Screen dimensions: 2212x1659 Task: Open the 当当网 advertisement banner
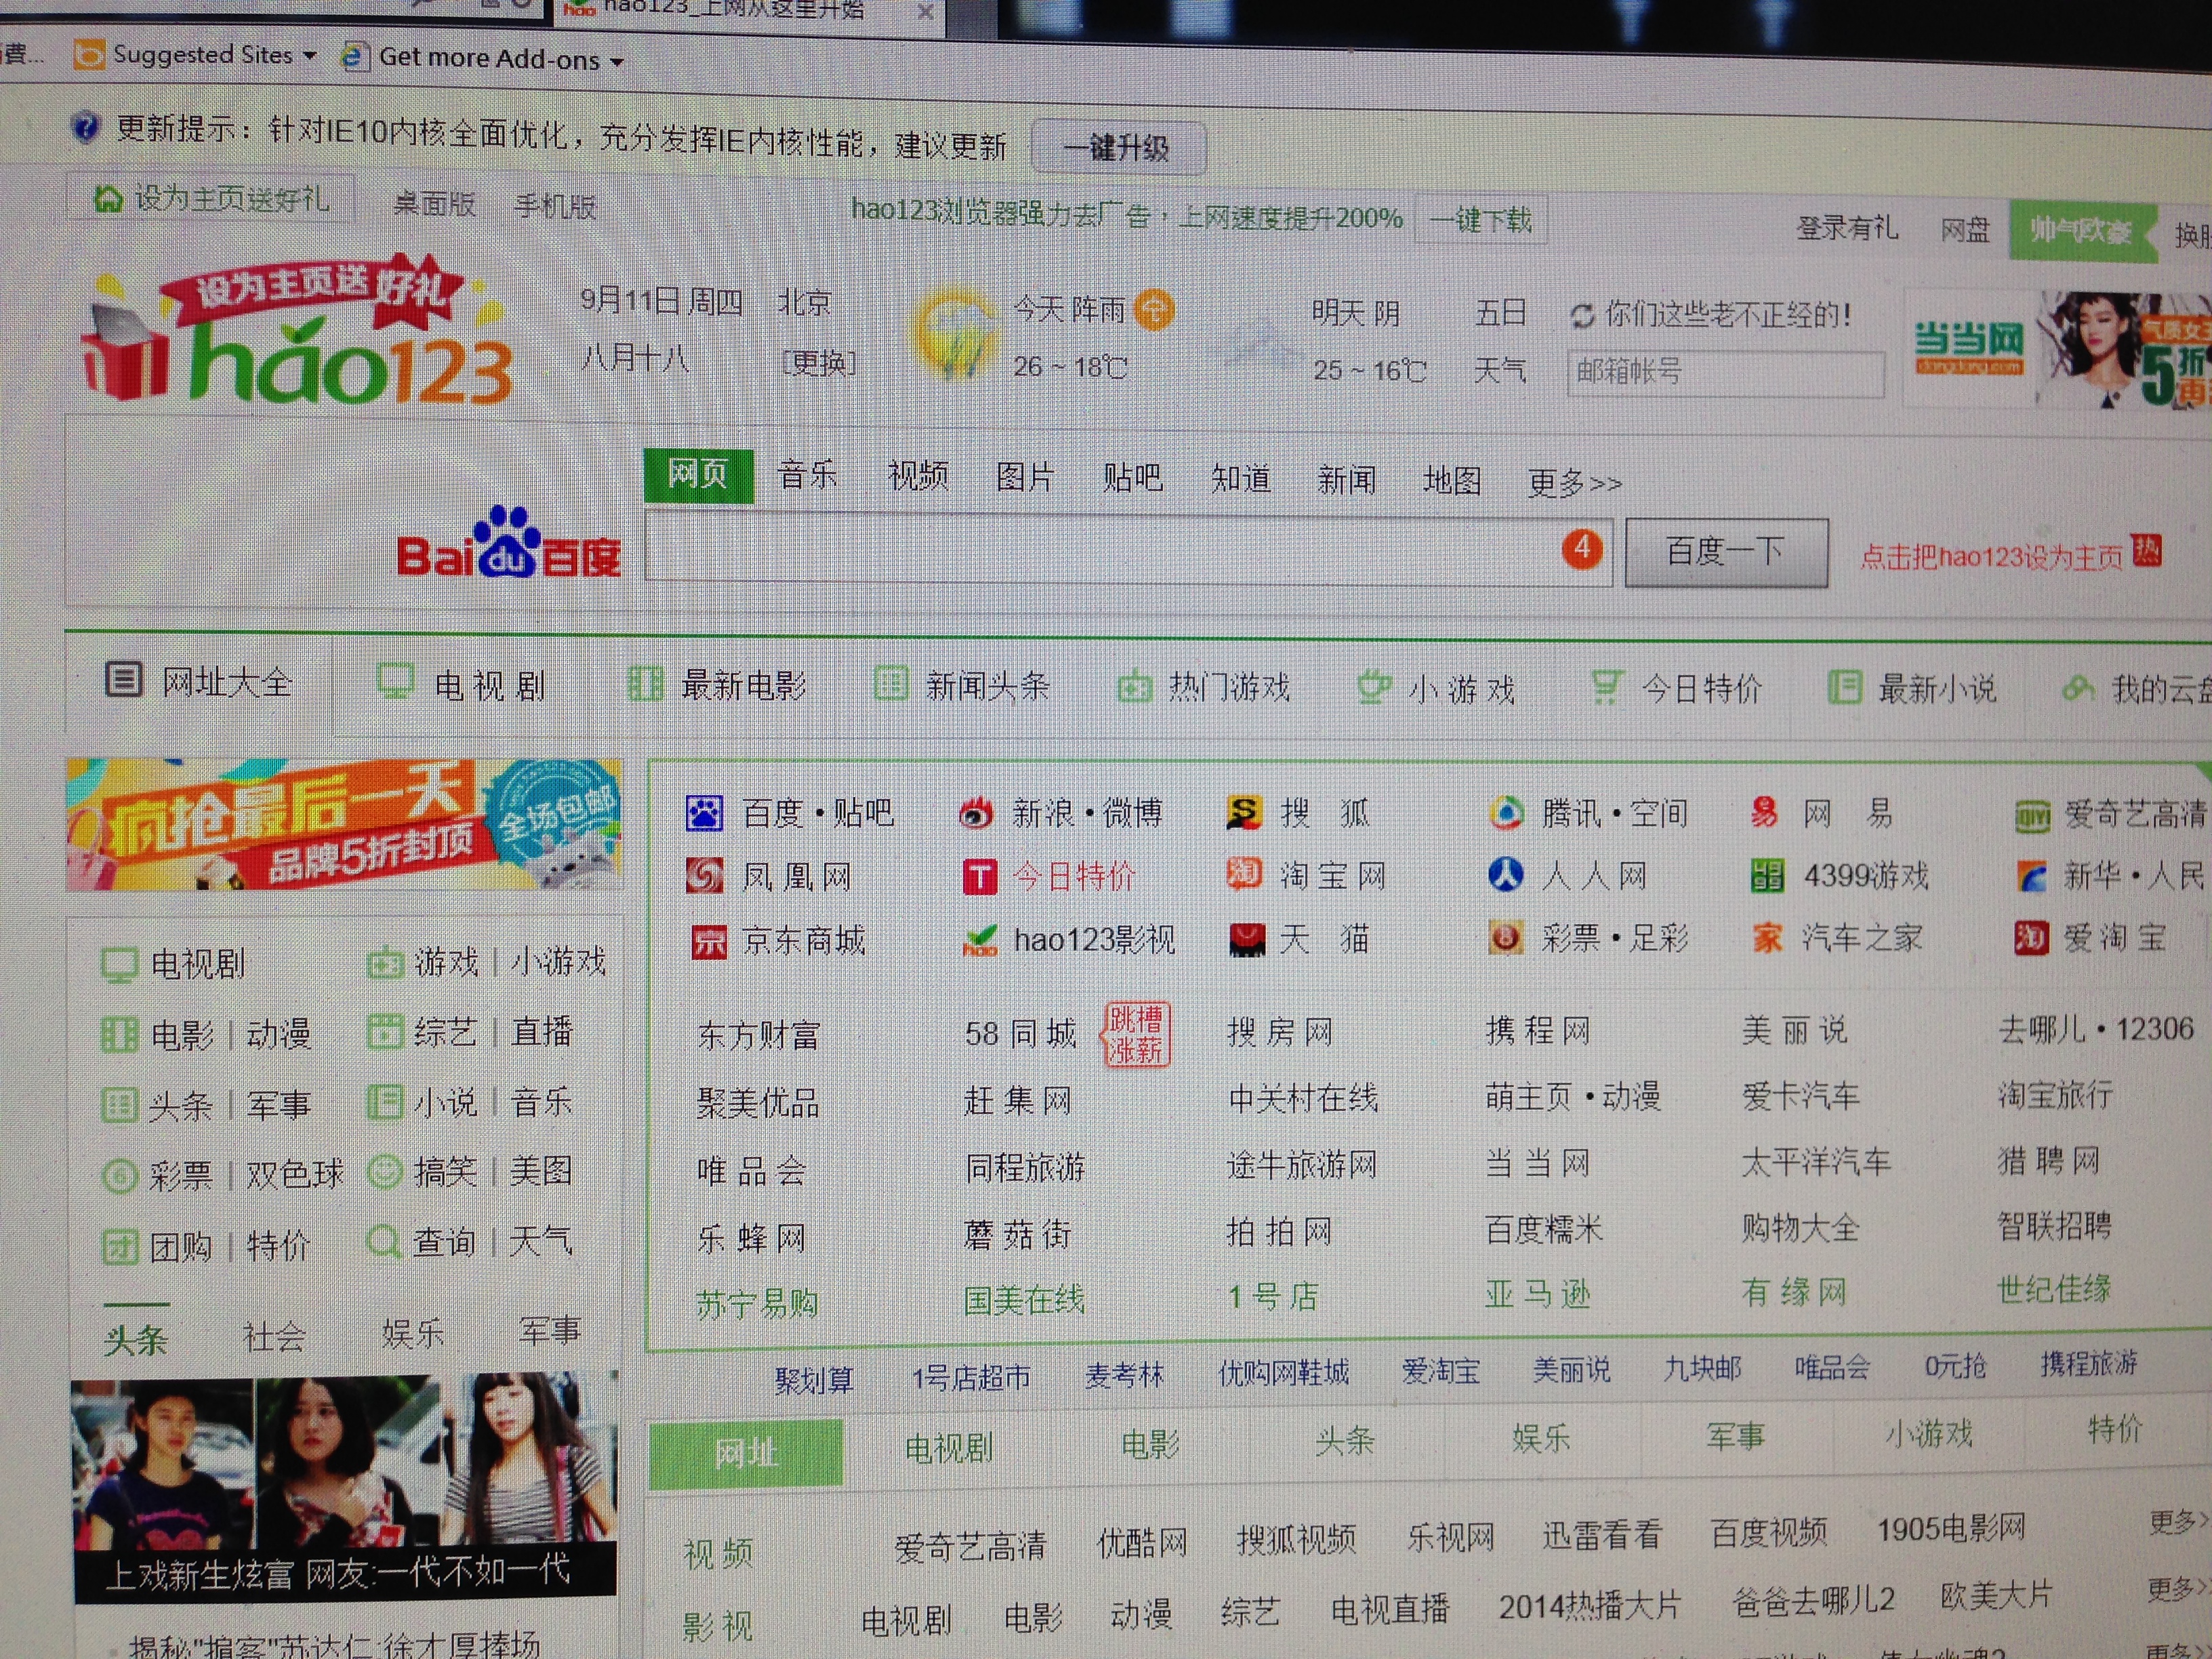coord(2057,350)
